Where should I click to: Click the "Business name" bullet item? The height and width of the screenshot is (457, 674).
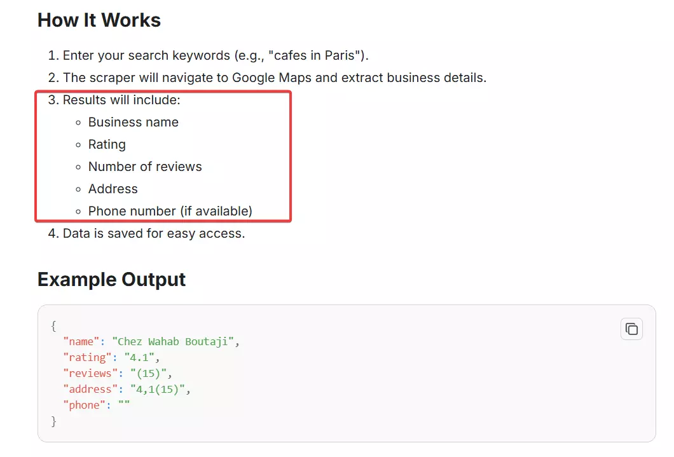134,122
